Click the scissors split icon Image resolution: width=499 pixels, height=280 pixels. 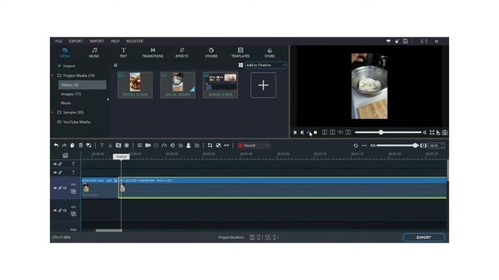pyautogui.click(x=110, y=145)
